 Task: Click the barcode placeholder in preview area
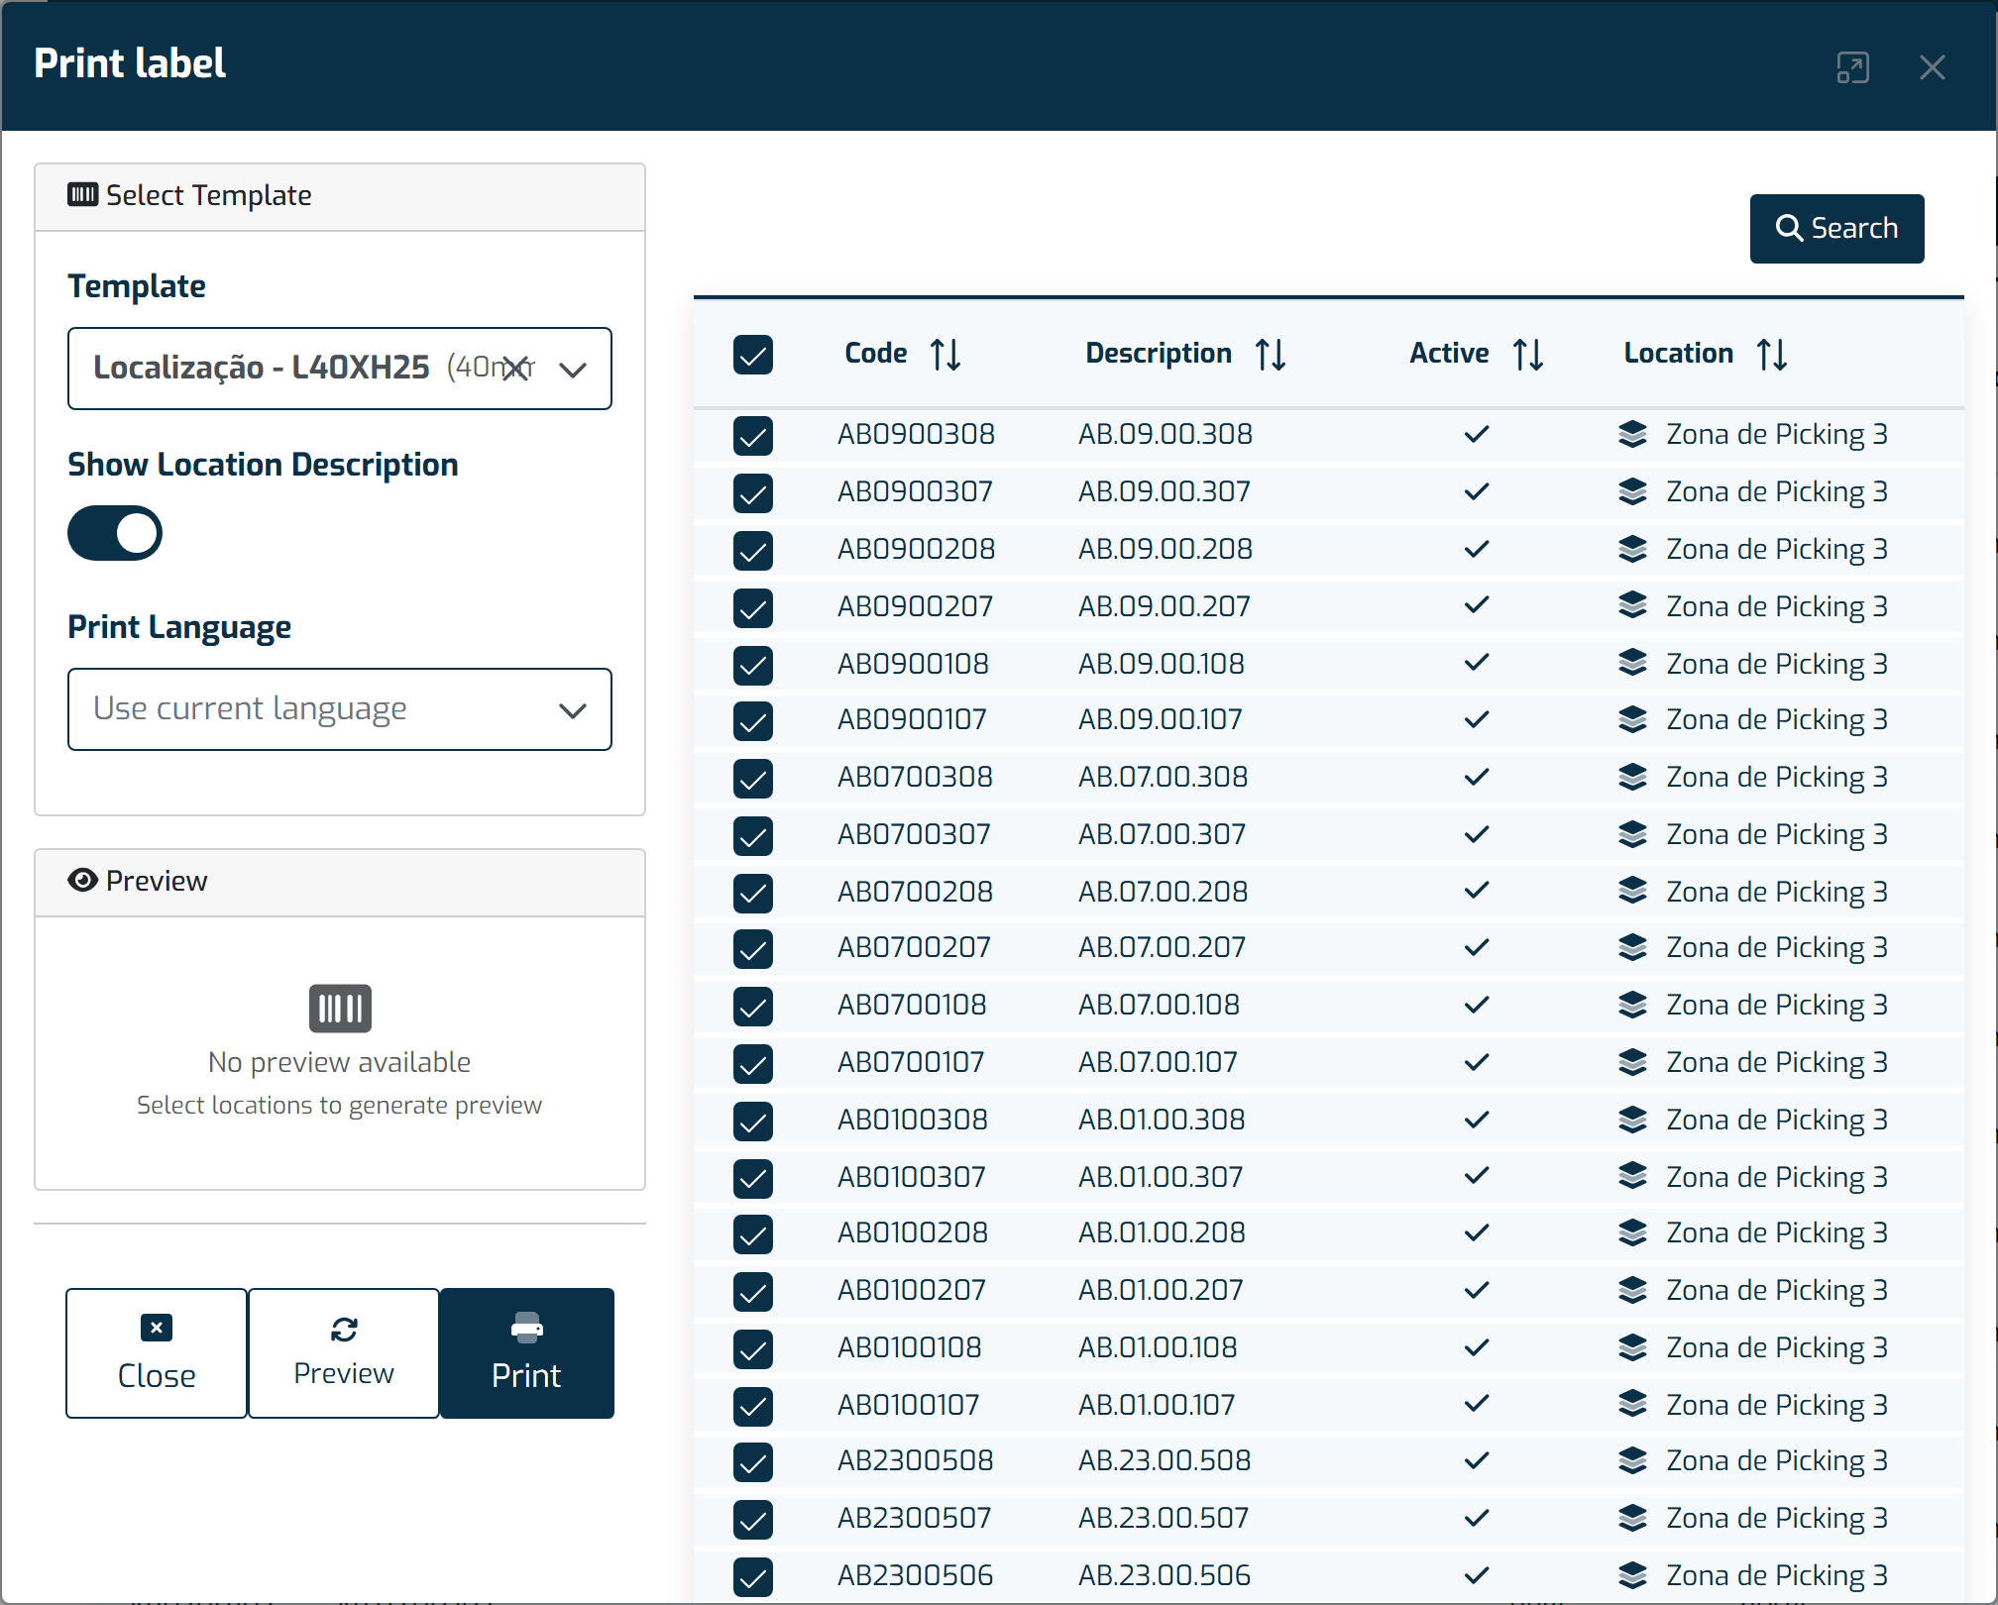click(x=340, y=1009)
